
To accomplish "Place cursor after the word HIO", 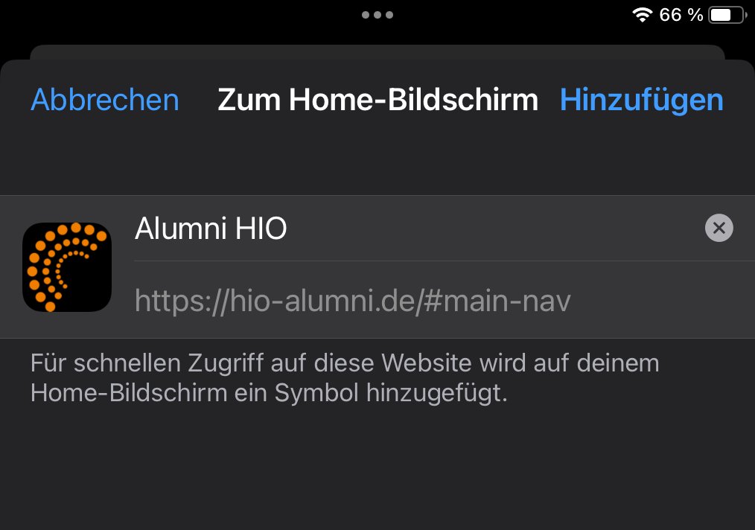I will tap(288, 229).
